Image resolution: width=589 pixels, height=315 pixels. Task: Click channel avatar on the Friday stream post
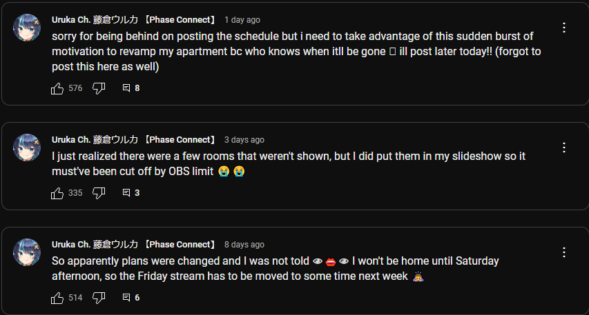pyautogui.click(x=27, y=252)
